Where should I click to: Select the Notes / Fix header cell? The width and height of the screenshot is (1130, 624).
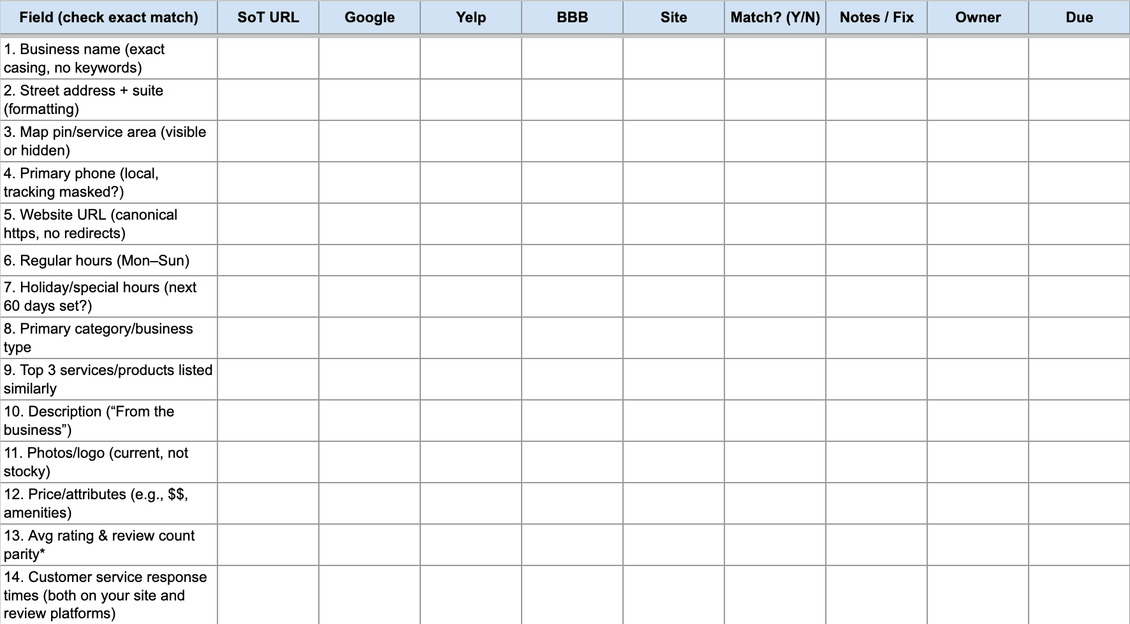point(876,17)
